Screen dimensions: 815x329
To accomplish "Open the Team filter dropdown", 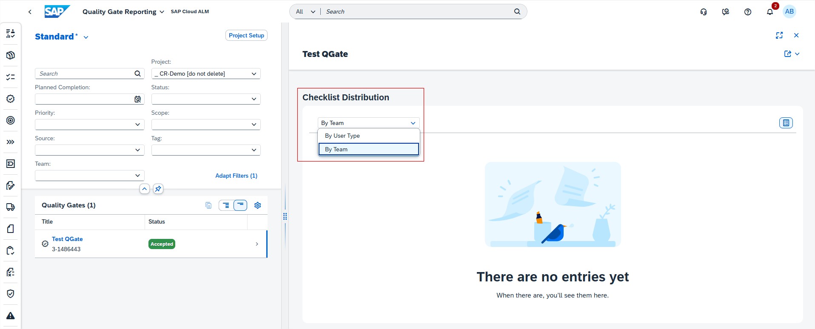I will point(137,176).
